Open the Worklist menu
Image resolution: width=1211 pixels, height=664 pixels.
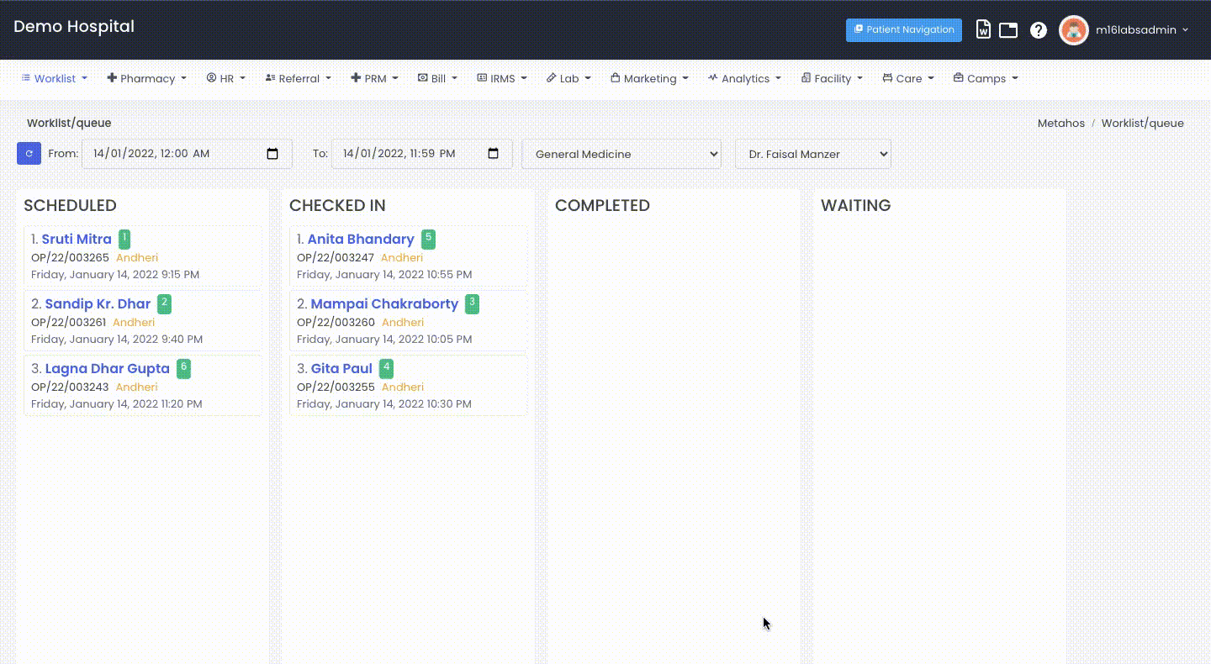(55, 78)
